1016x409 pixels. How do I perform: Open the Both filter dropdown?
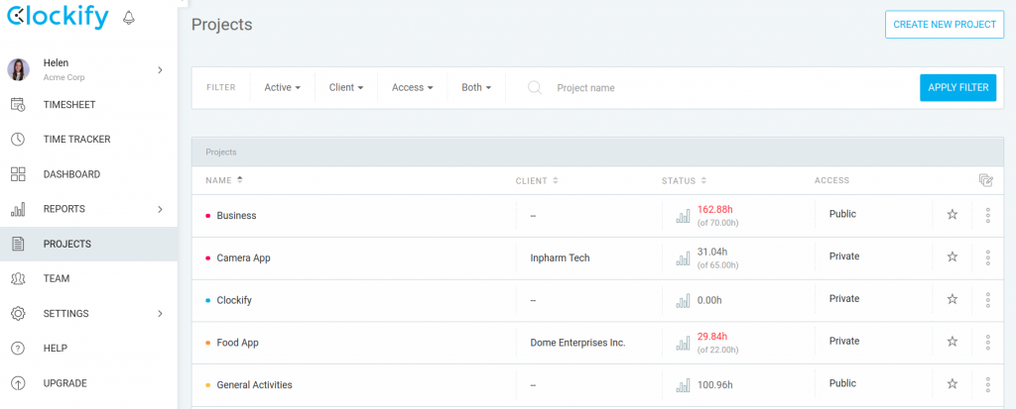tap(476, 87)
